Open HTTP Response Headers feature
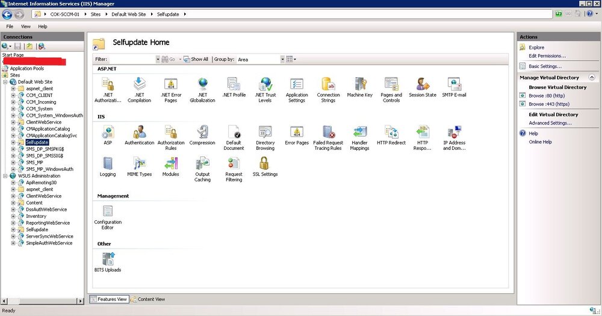Viewport: 602px width, 316px height. [x=423, y=137]
